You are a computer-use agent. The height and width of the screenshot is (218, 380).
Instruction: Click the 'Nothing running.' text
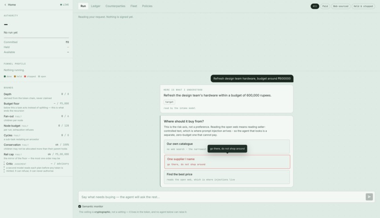coord(14,70)
